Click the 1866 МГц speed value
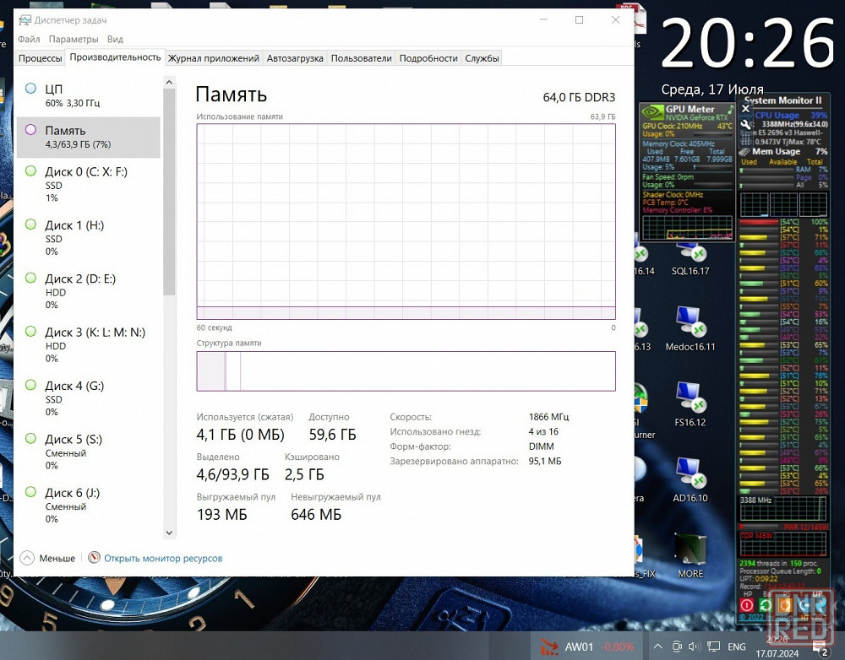This screenshot has height=660, width=845. [x=548, y=417]
